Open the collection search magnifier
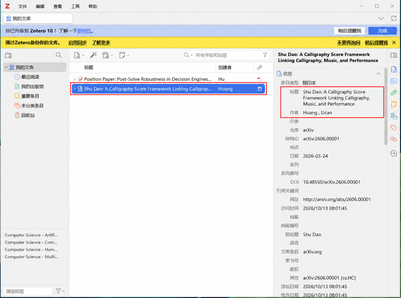 (x=59, y=55)
